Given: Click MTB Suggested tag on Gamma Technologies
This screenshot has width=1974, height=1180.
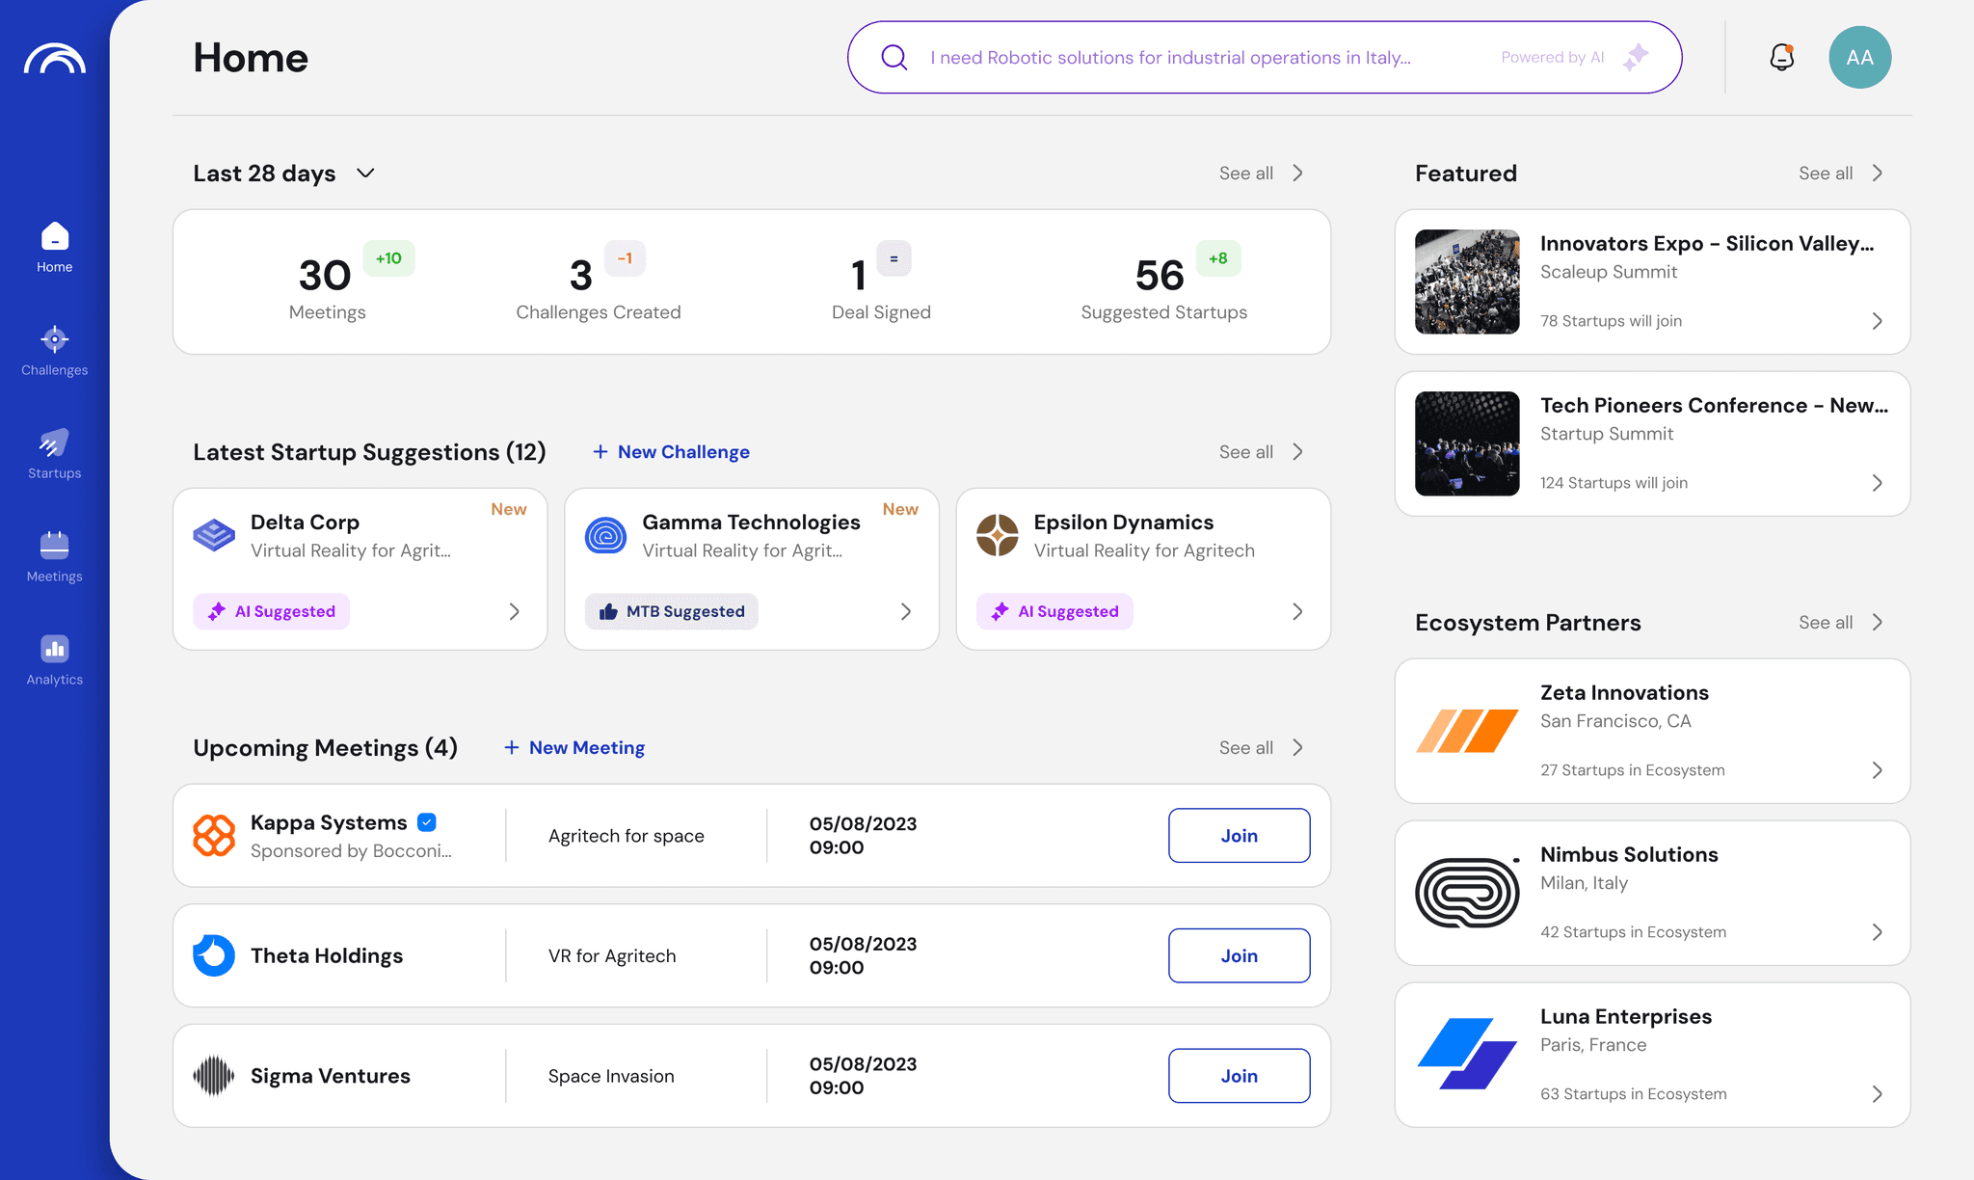Looking at the screenshot, I should tap(672, 612).
